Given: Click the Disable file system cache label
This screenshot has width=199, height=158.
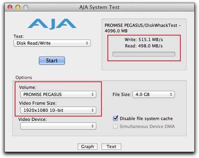Looking at the screenshot, I should click(x=146, y=118).
